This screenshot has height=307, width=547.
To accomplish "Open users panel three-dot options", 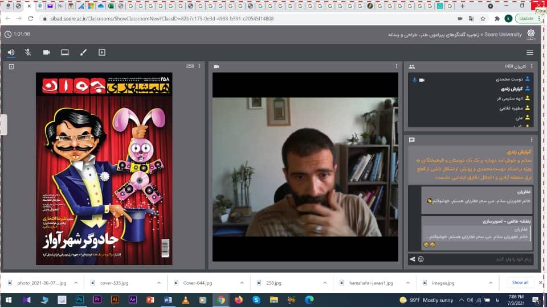I will coord(532,66).
